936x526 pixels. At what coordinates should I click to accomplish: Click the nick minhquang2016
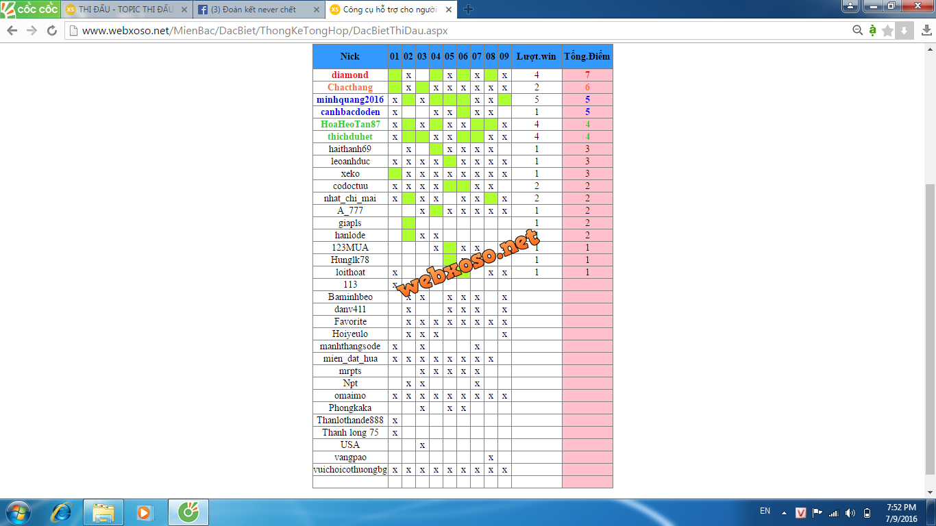[x=350, y=100]
